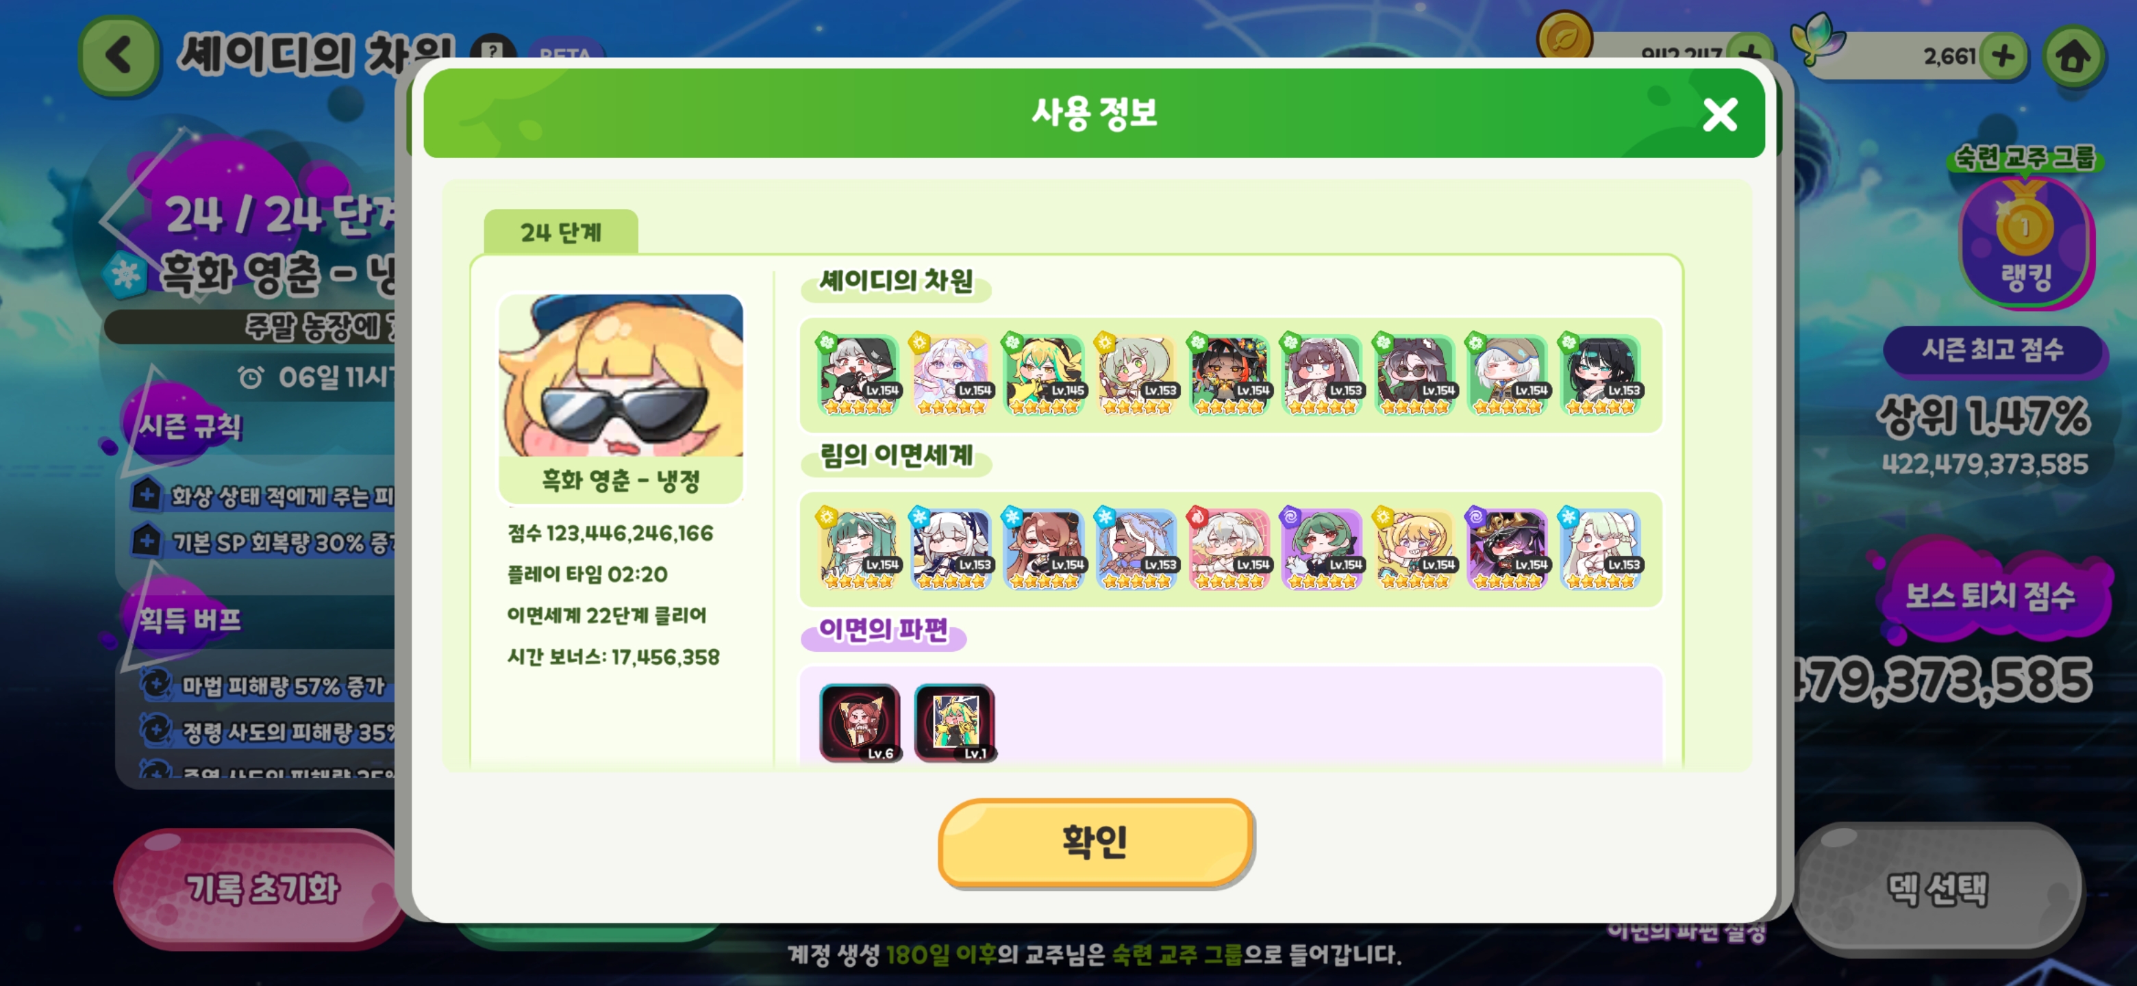This screenshot has height=986, width=2137.
Task: Open the 획득 버프 section header
Action: click(x=191, y=618)
